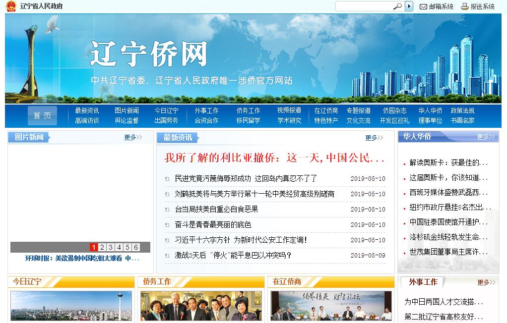This screenshot has width=507, height=323.
Task: Open the 今日辽宁 city skyline thumbnail
Action: (71, 306)
